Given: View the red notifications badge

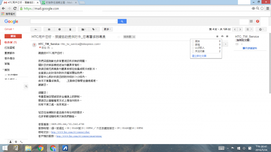Looking at the screenshot, I should pyautogui.click(x=257, y=21).
